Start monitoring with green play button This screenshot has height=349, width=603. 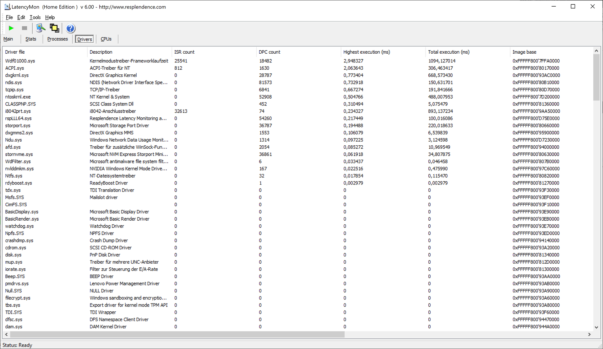click(11, 28)
